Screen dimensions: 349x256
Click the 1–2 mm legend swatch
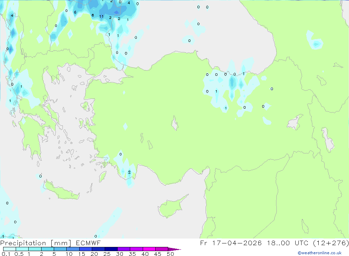(x=35, y=249)
